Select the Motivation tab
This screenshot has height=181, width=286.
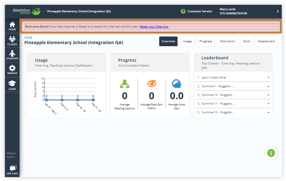click(227, 41)
